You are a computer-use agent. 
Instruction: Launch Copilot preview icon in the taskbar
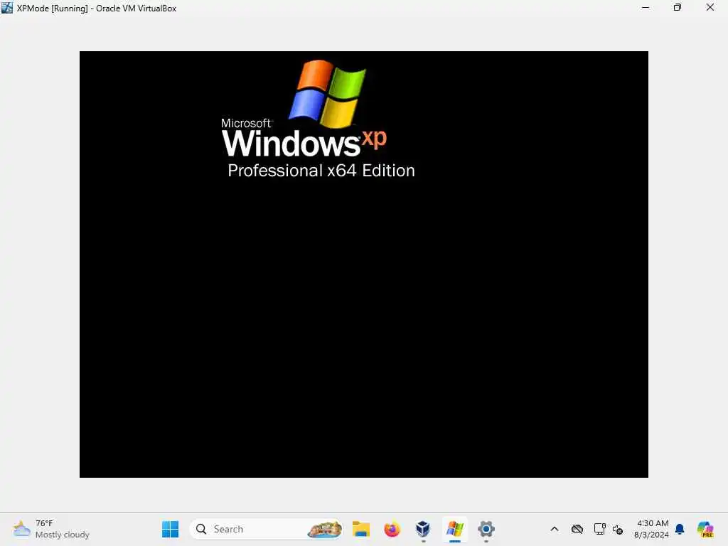point(705,529)
